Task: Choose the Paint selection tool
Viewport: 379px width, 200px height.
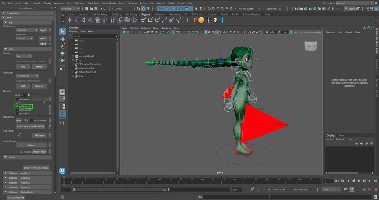Action: click(x=62, y=45)
